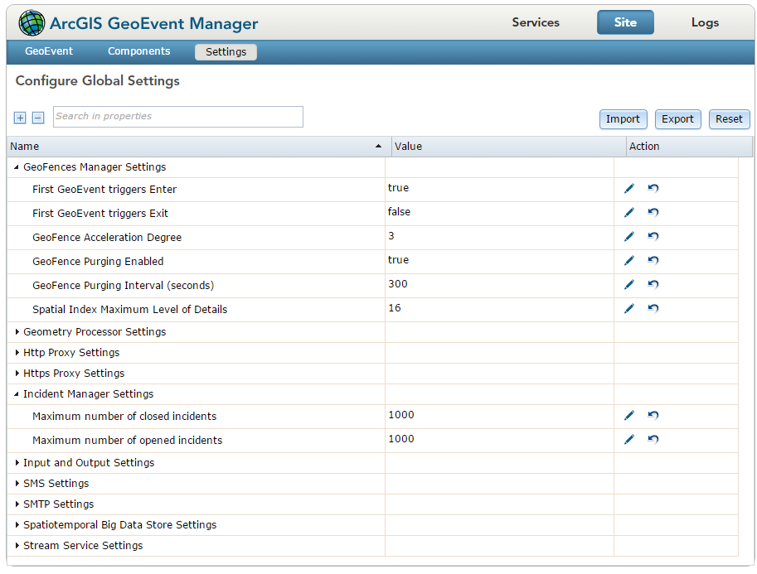Viewport: 757px width, 574px height.
Task: Click the Export button
Action: pyautogui.click(x=677, y=119)
